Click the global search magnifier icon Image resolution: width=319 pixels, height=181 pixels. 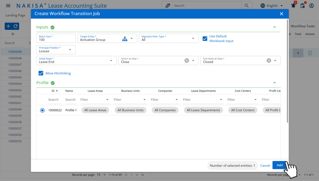tap(247, 5)
